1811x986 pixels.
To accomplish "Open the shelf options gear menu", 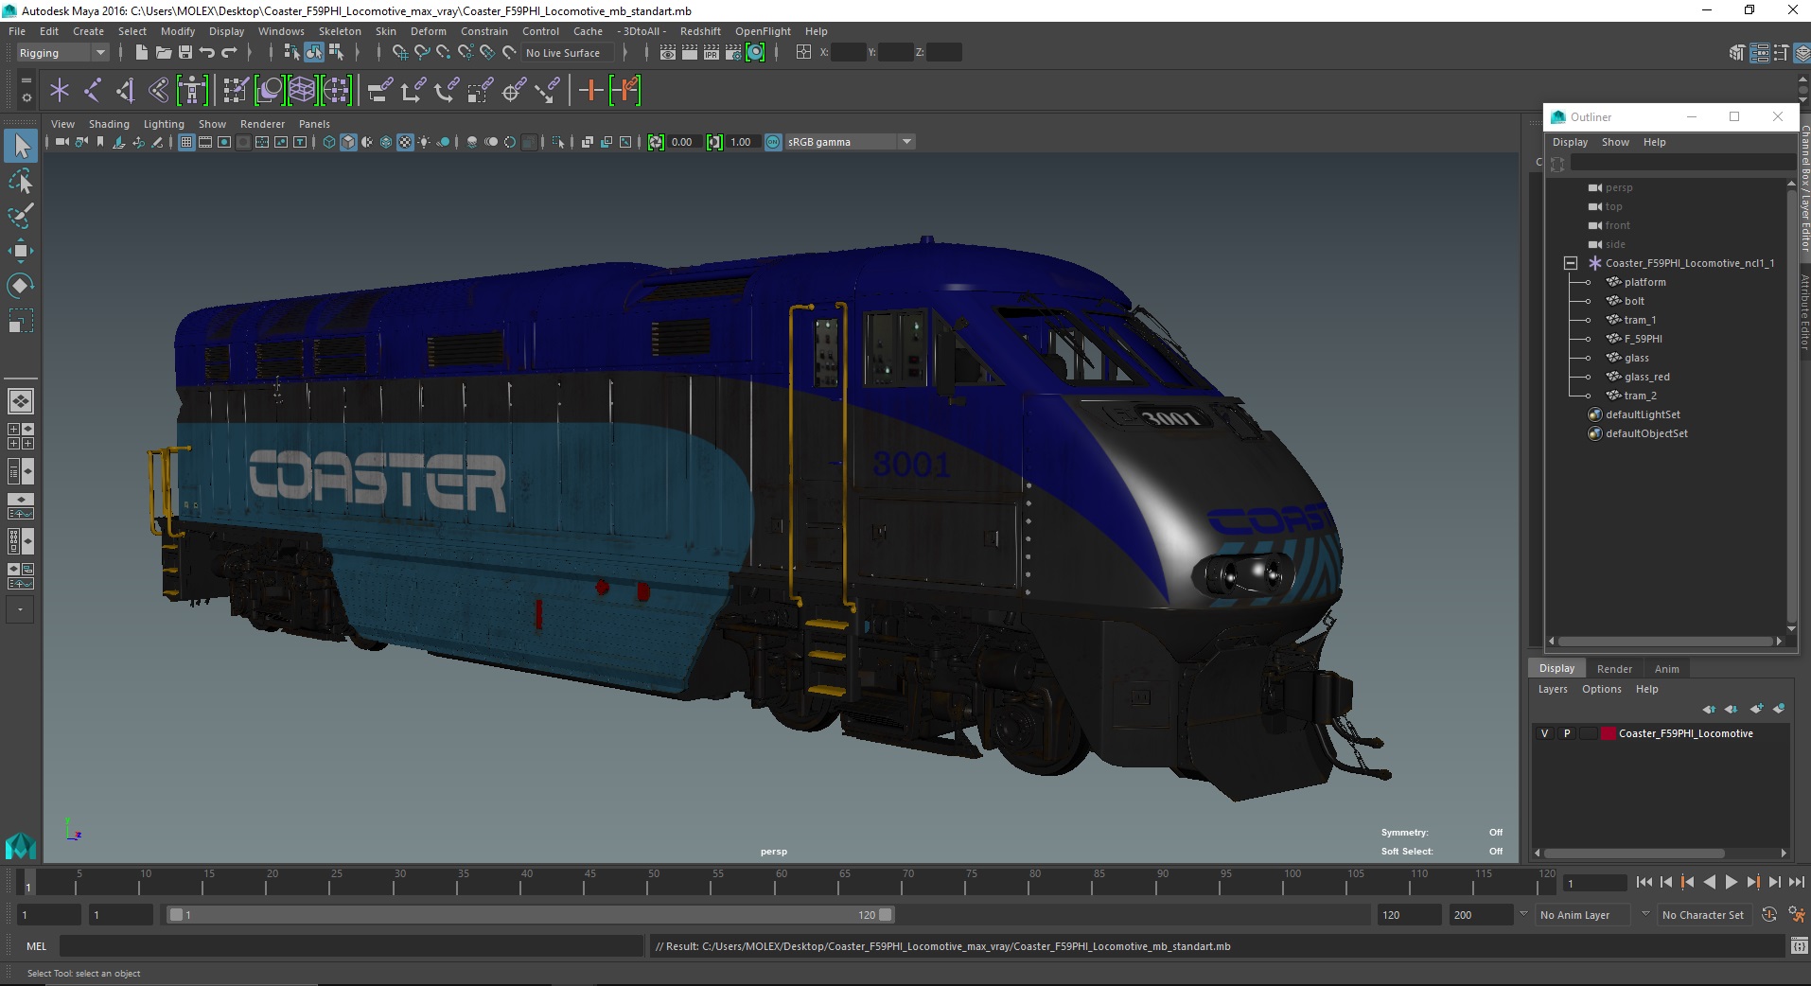I will (26, 97).
